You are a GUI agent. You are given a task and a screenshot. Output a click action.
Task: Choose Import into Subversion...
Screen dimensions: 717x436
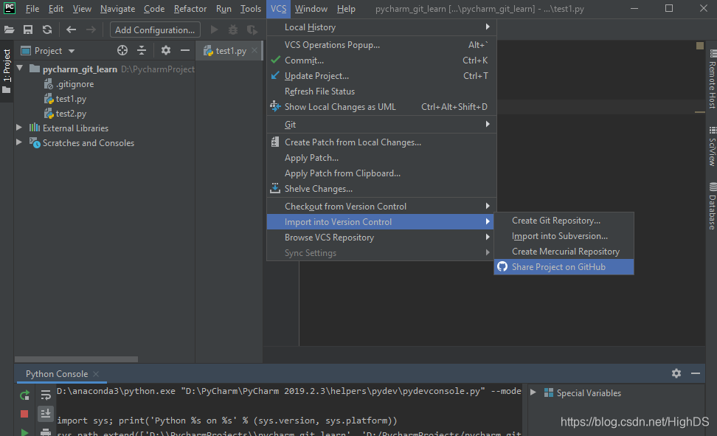click(x=564, y=236)
